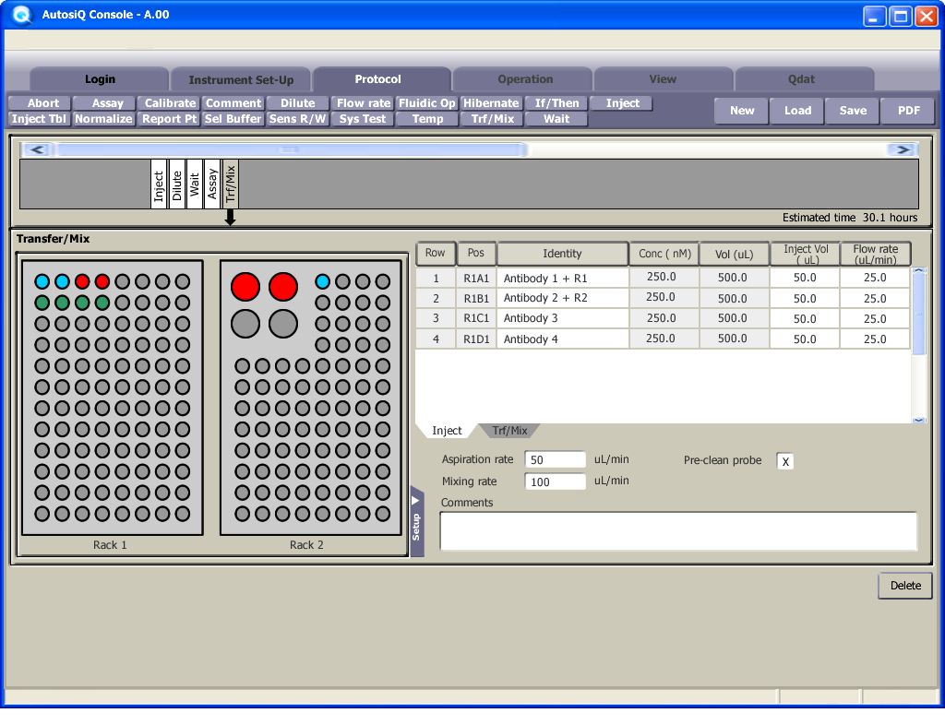Select the Trf/Mix step in the timeline

pos(230,184)
